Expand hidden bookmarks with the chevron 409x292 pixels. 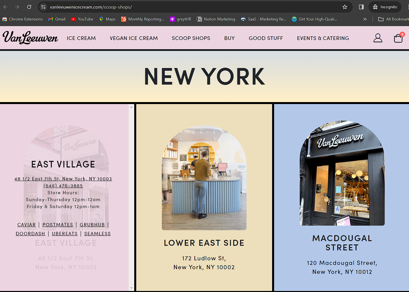point(365,19)
